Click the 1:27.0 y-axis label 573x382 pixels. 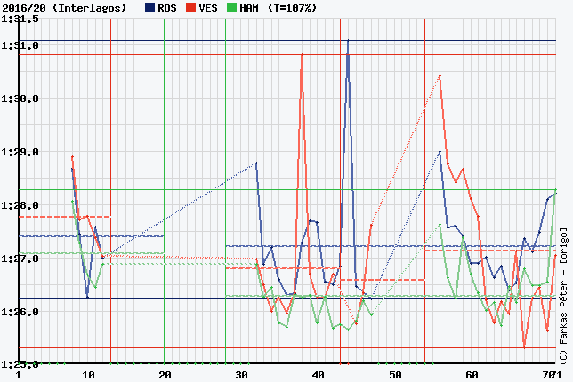(x=20, y=259)
